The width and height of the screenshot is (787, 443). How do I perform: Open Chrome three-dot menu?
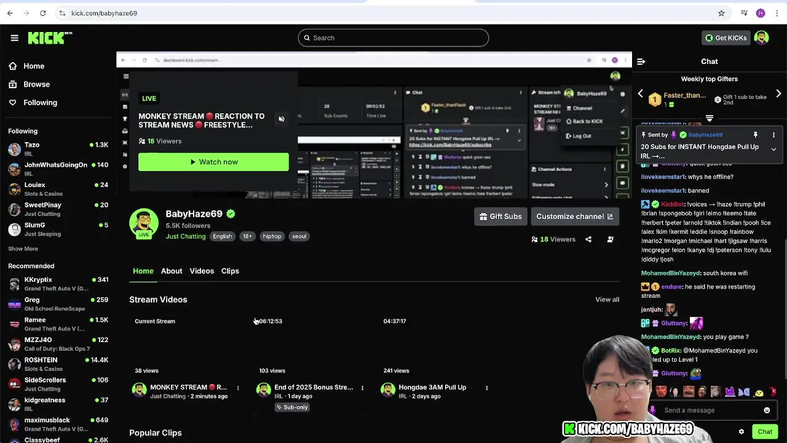(x=778, y=13)
